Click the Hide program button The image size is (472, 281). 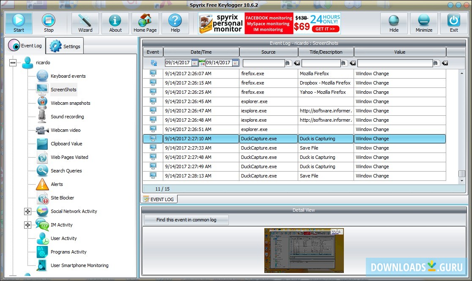point(394,23)
